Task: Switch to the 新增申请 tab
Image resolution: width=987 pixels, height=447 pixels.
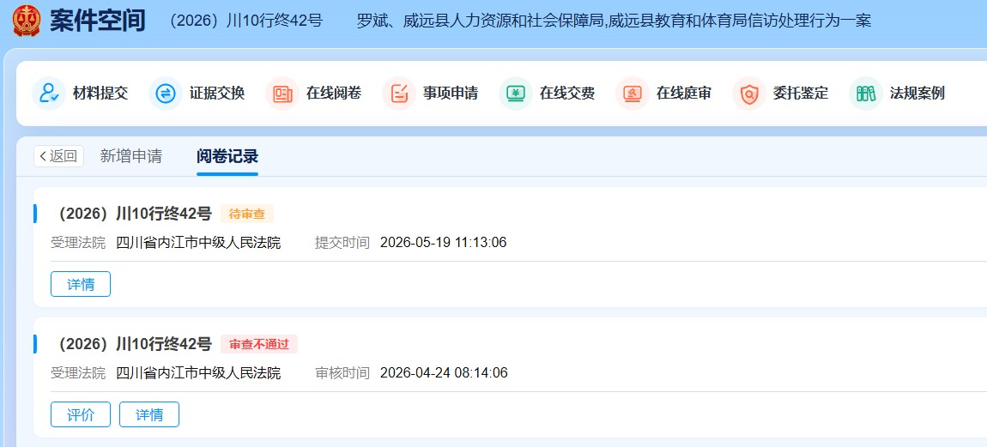Action: 131,156
